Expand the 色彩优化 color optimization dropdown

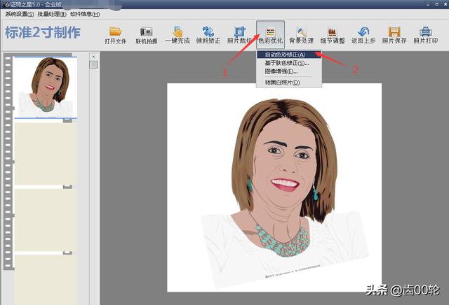[x=270, y=34]
